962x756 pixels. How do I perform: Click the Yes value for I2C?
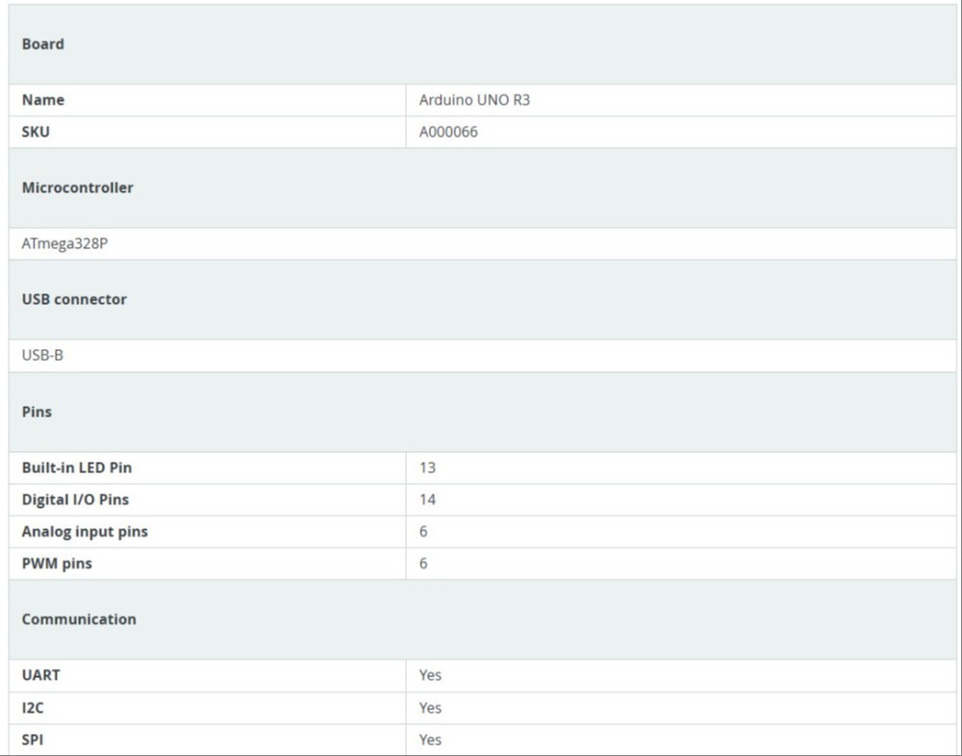[x=430, y=708]
